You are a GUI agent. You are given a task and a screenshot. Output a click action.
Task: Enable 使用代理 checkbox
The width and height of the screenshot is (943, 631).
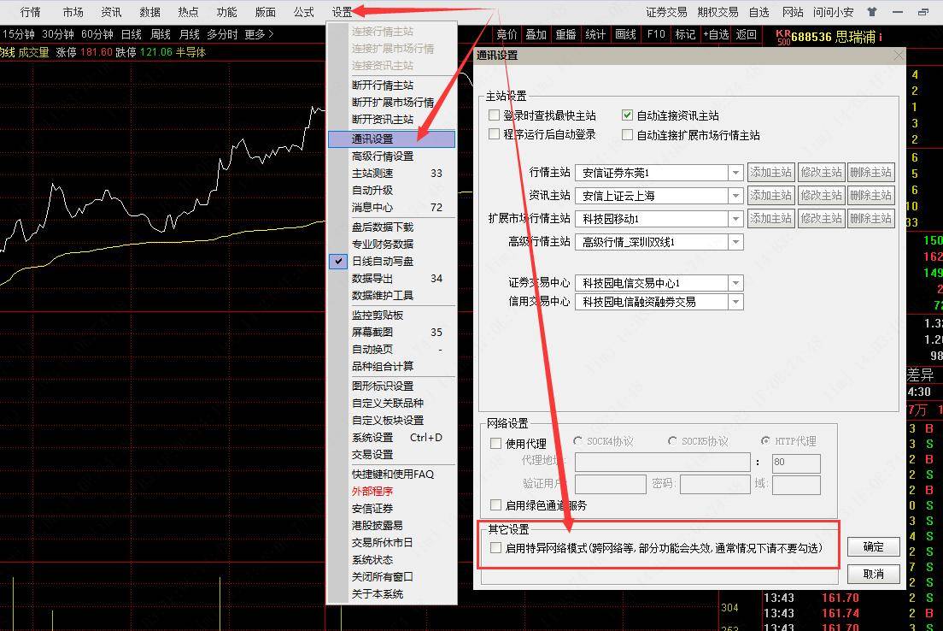coord(496,443)
